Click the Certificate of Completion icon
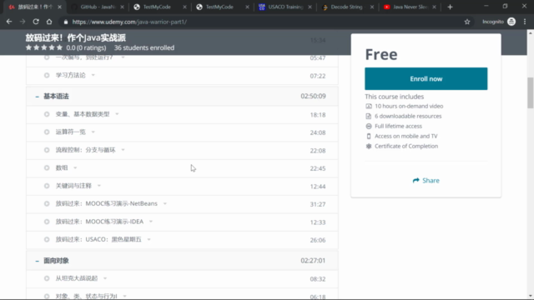The height and width of the screenshot is (300, 534). (x=369, y=146)
